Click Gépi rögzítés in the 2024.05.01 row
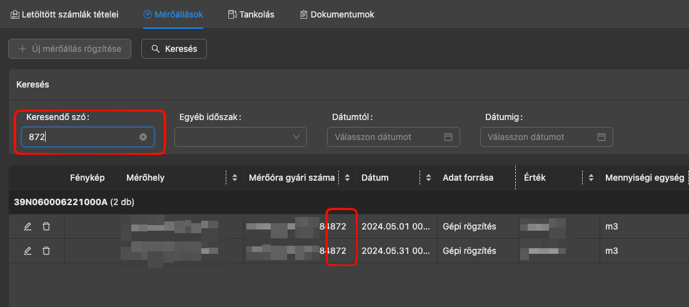 (470, 226)
